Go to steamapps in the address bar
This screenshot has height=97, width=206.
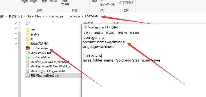pyautogui.click(x=56, y=16)
